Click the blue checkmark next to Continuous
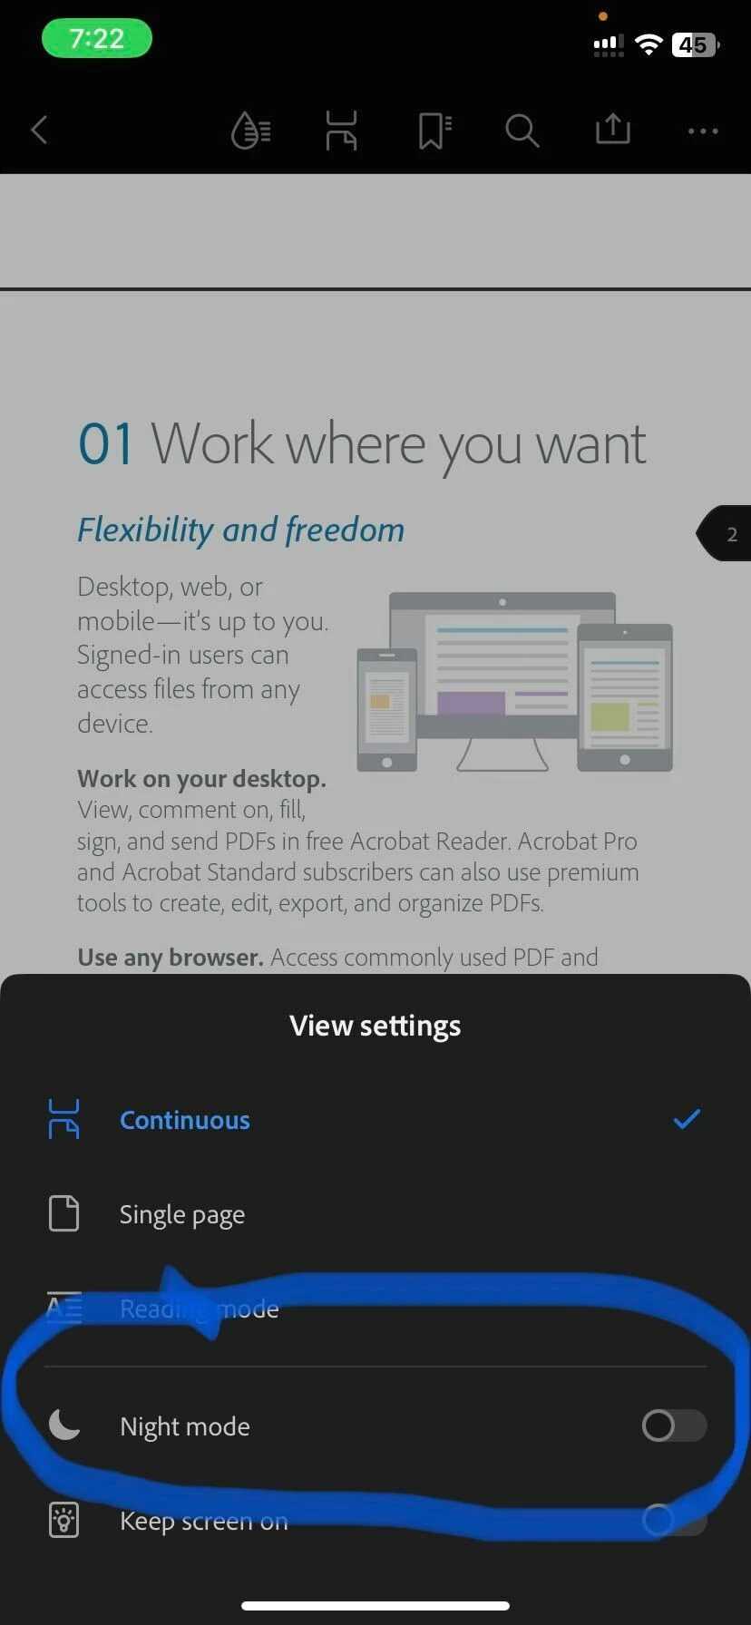 687,1119
